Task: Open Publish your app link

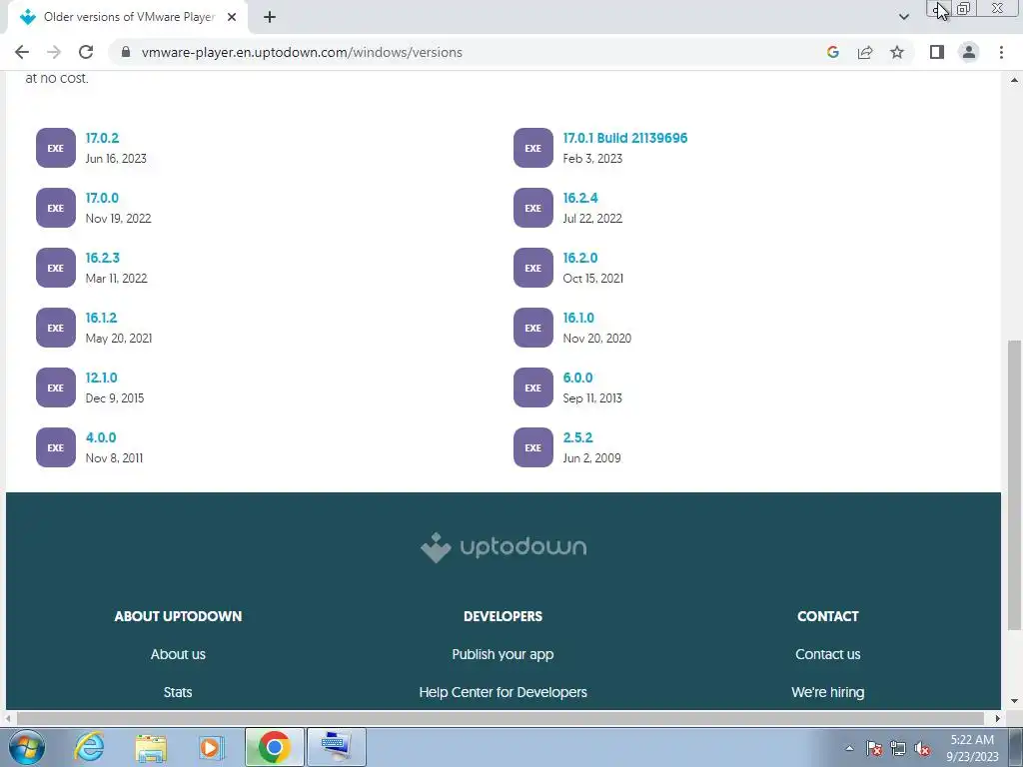Action: (x=504, y=654)
